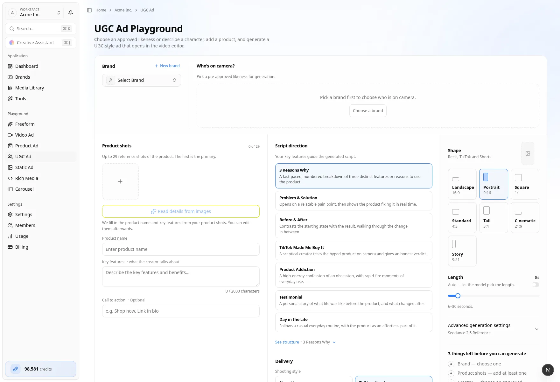Click Read details from images button
560x382 pixels.
(181, 211)
